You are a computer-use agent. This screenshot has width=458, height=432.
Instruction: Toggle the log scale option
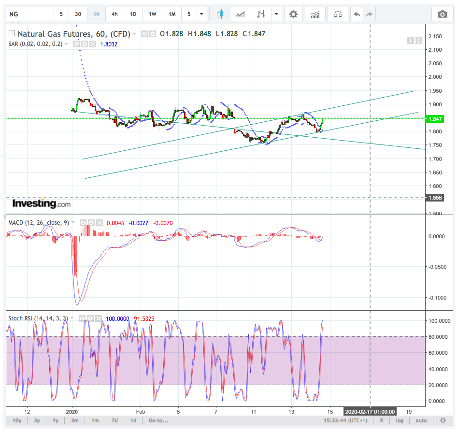[400, 420]
